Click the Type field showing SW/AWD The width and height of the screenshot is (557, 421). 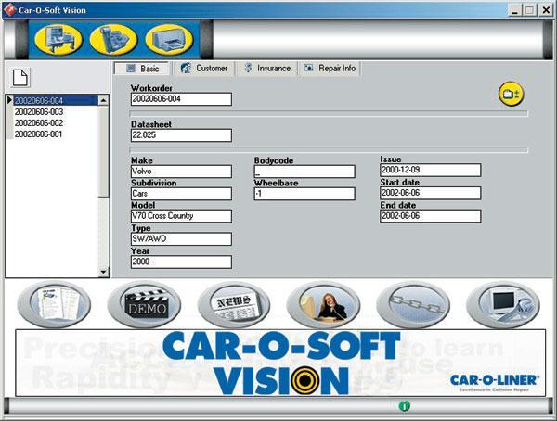pos(181,239)
